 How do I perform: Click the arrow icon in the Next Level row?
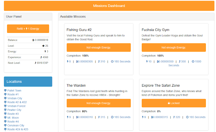click(35, 63)
